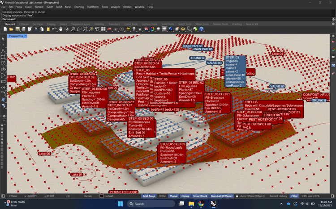This screenshot has width=336, height=209.
Task: Open the File menu
Action: coord(4,7)
